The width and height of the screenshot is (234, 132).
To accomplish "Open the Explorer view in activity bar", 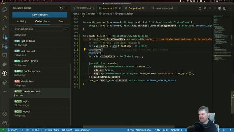I will (x=4, y=9).
